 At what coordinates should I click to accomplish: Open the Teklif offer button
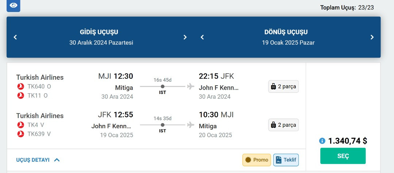[x=286, y=160]
